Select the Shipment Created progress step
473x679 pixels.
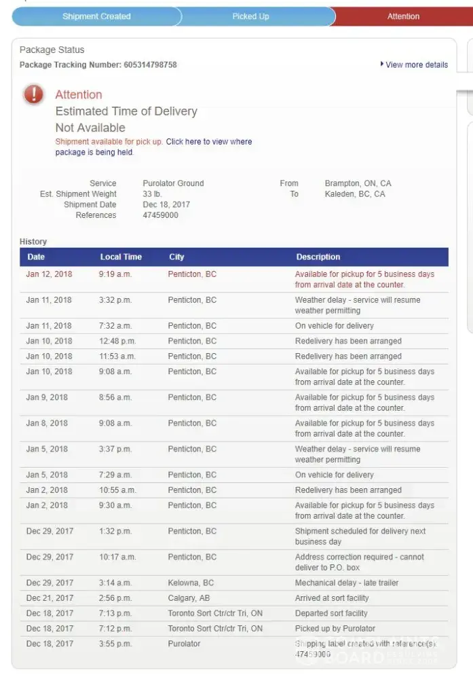(x=96, y=16)
